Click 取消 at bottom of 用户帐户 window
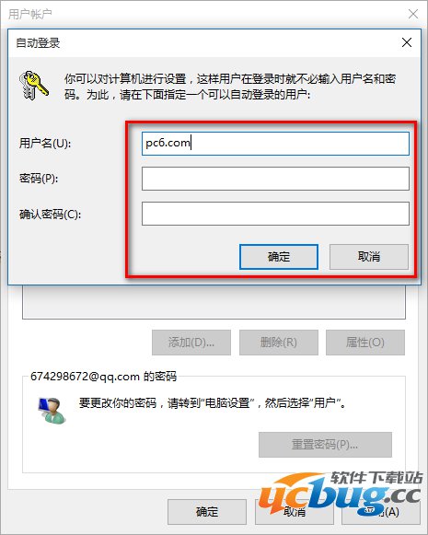Viewport: 428px width, 535px height. coord(294,512)
